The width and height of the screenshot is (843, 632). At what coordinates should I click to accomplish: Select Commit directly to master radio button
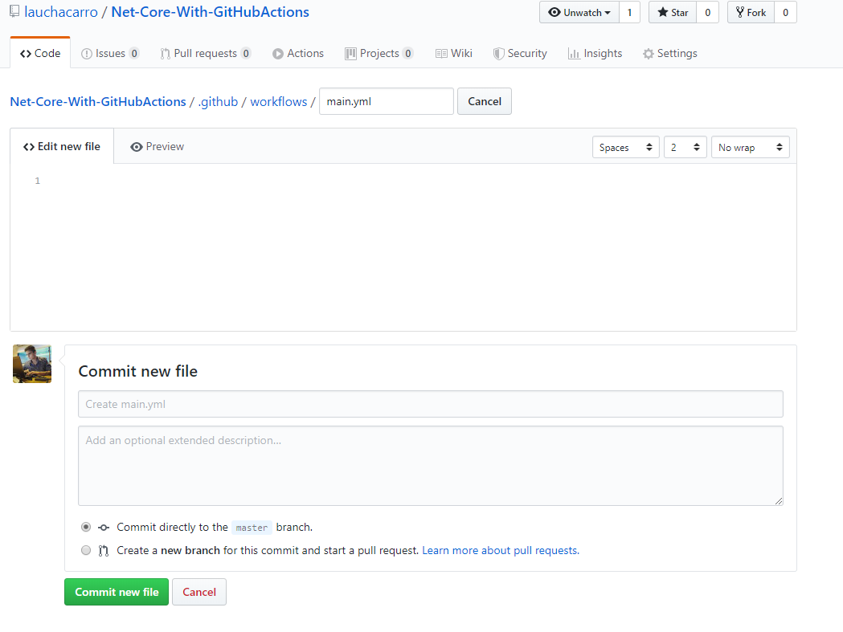pyautogui.click(x=86, y=528)
